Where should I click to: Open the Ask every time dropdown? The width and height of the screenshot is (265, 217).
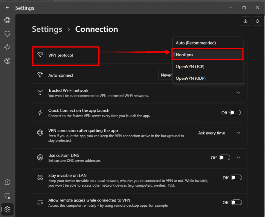pyautogui.click(x=219, y=133)
